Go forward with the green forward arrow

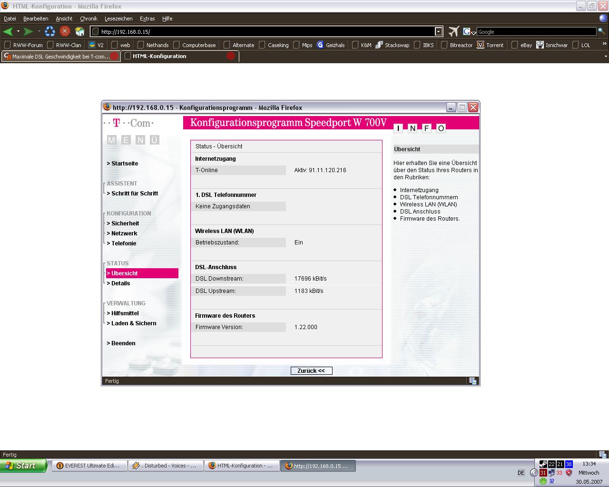click(29, 31)
